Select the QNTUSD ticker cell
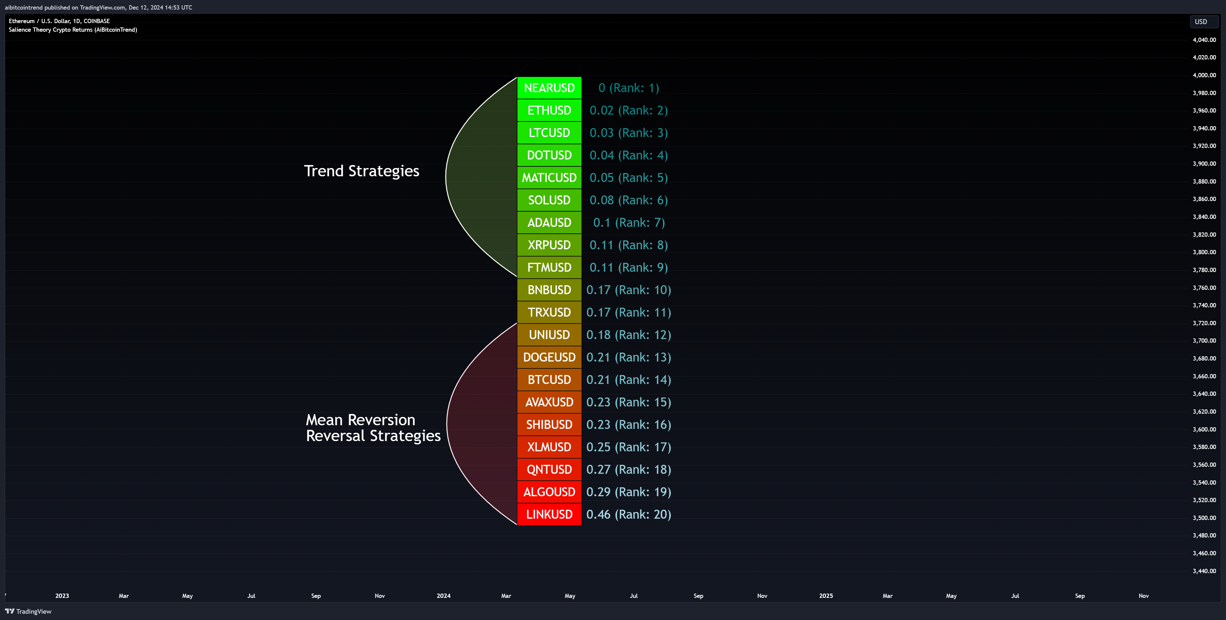The height and width of the screenshot is (620, 1226). coord(549,469)
